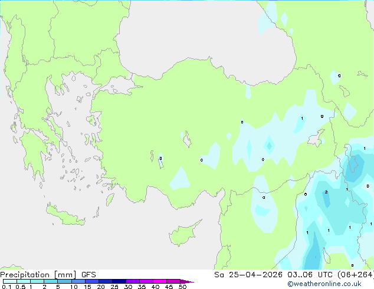The height and width of the screenshot is (289, 374).
Task: Click the island of Crete on the map
Action: click(65, 215)
